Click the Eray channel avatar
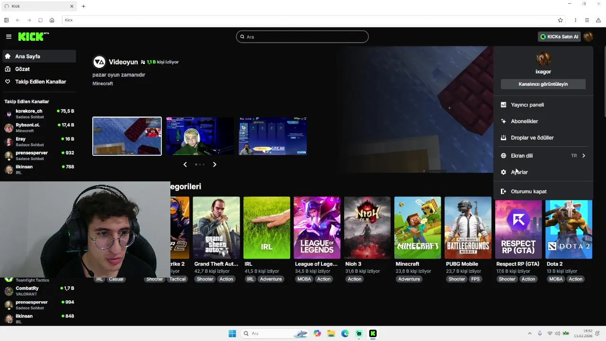Screen dimensions: 606x341 (x=9, y=142)
